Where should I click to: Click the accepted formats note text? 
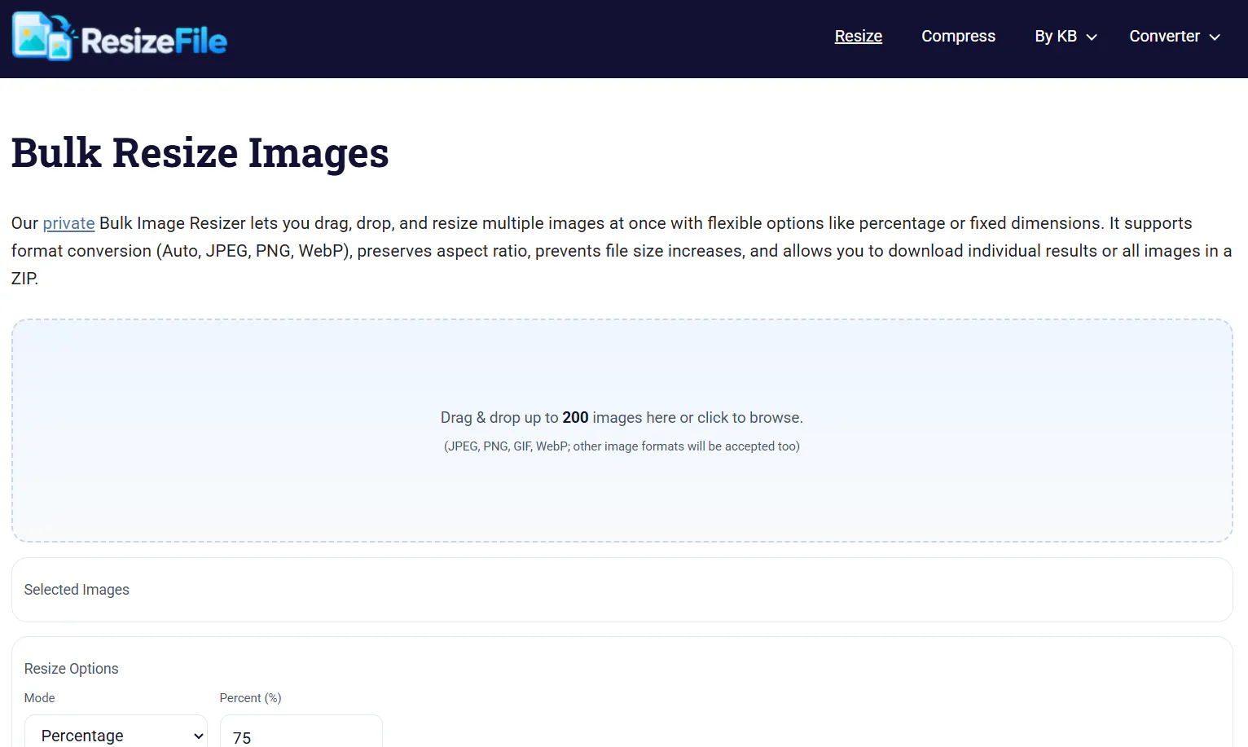(x=622, y=446)
